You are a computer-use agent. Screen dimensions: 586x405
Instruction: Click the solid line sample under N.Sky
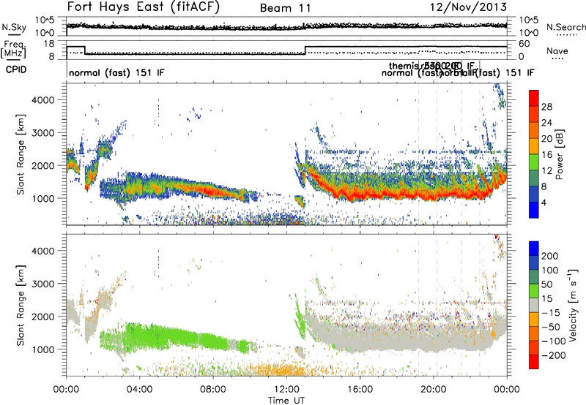(14, 34)
